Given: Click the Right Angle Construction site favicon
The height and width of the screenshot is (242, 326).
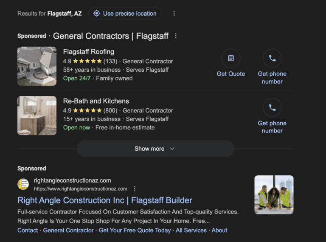Looking at the screenshot, I should click(23, 184).
